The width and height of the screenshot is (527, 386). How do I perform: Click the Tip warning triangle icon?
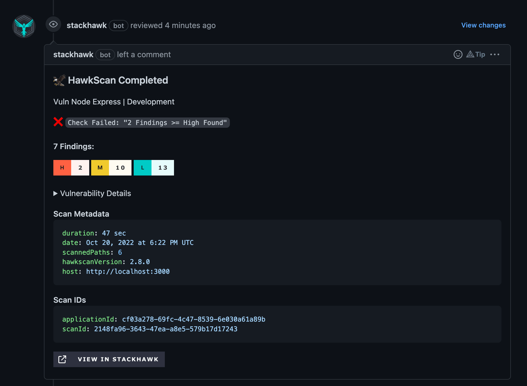click(x=470, y=54)
